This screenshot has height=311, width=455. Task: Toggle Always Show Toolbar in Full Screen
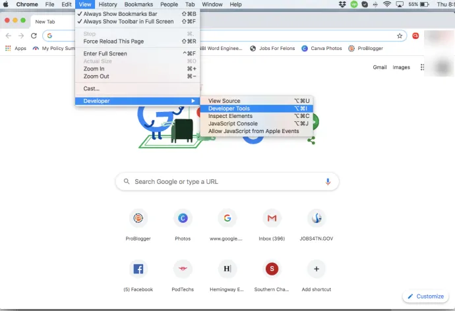137,22
